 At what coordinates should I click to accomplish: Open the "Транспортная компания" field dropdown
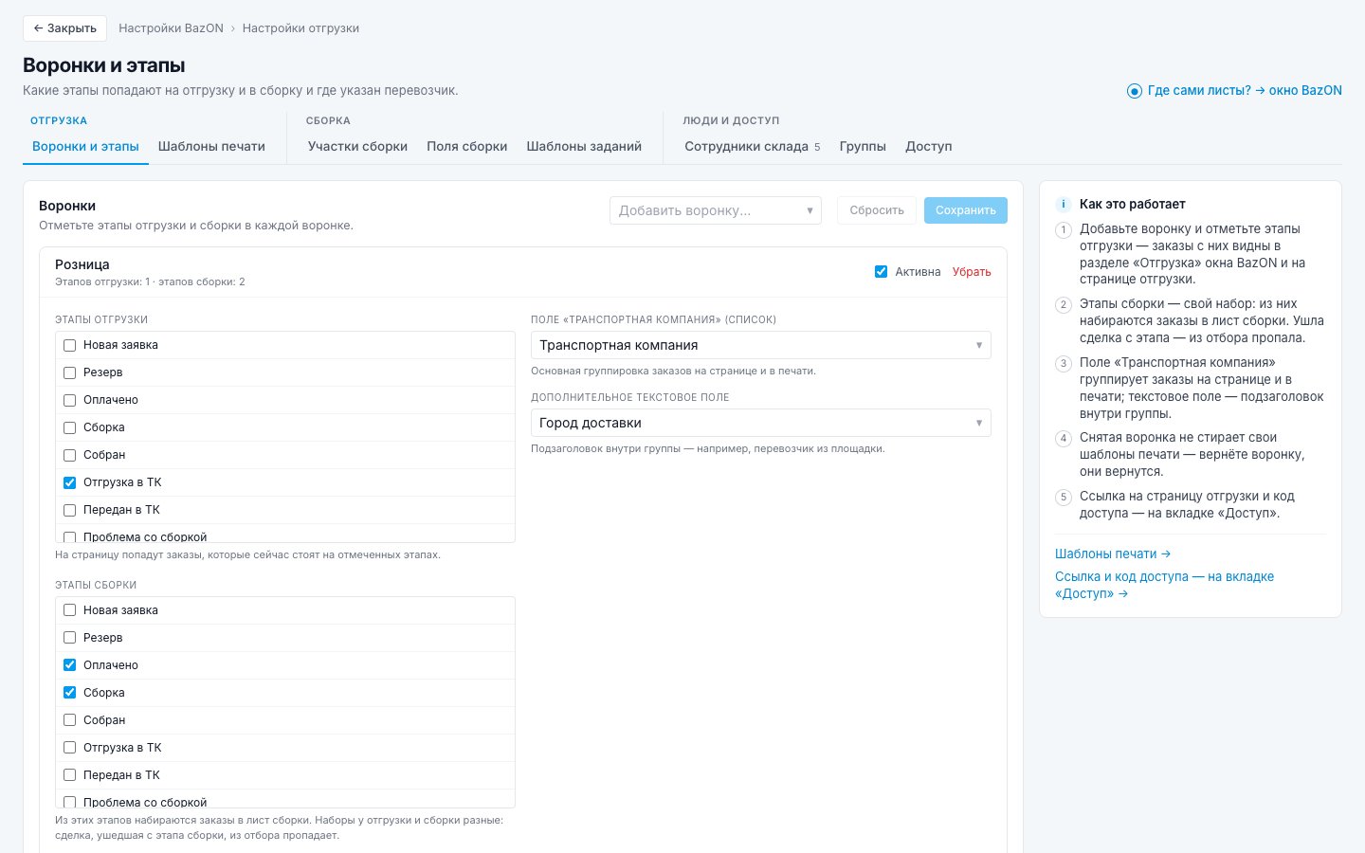point(761,345)
